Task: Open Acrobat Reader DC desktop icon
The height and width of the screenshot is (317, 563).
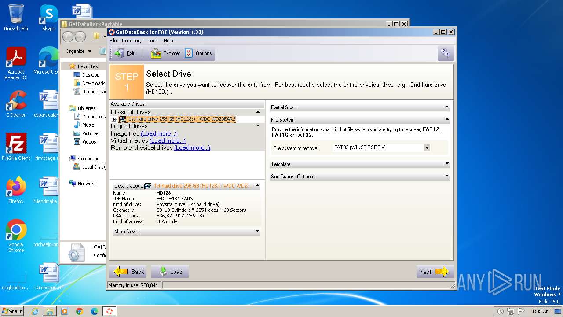Action: [16, 63]
